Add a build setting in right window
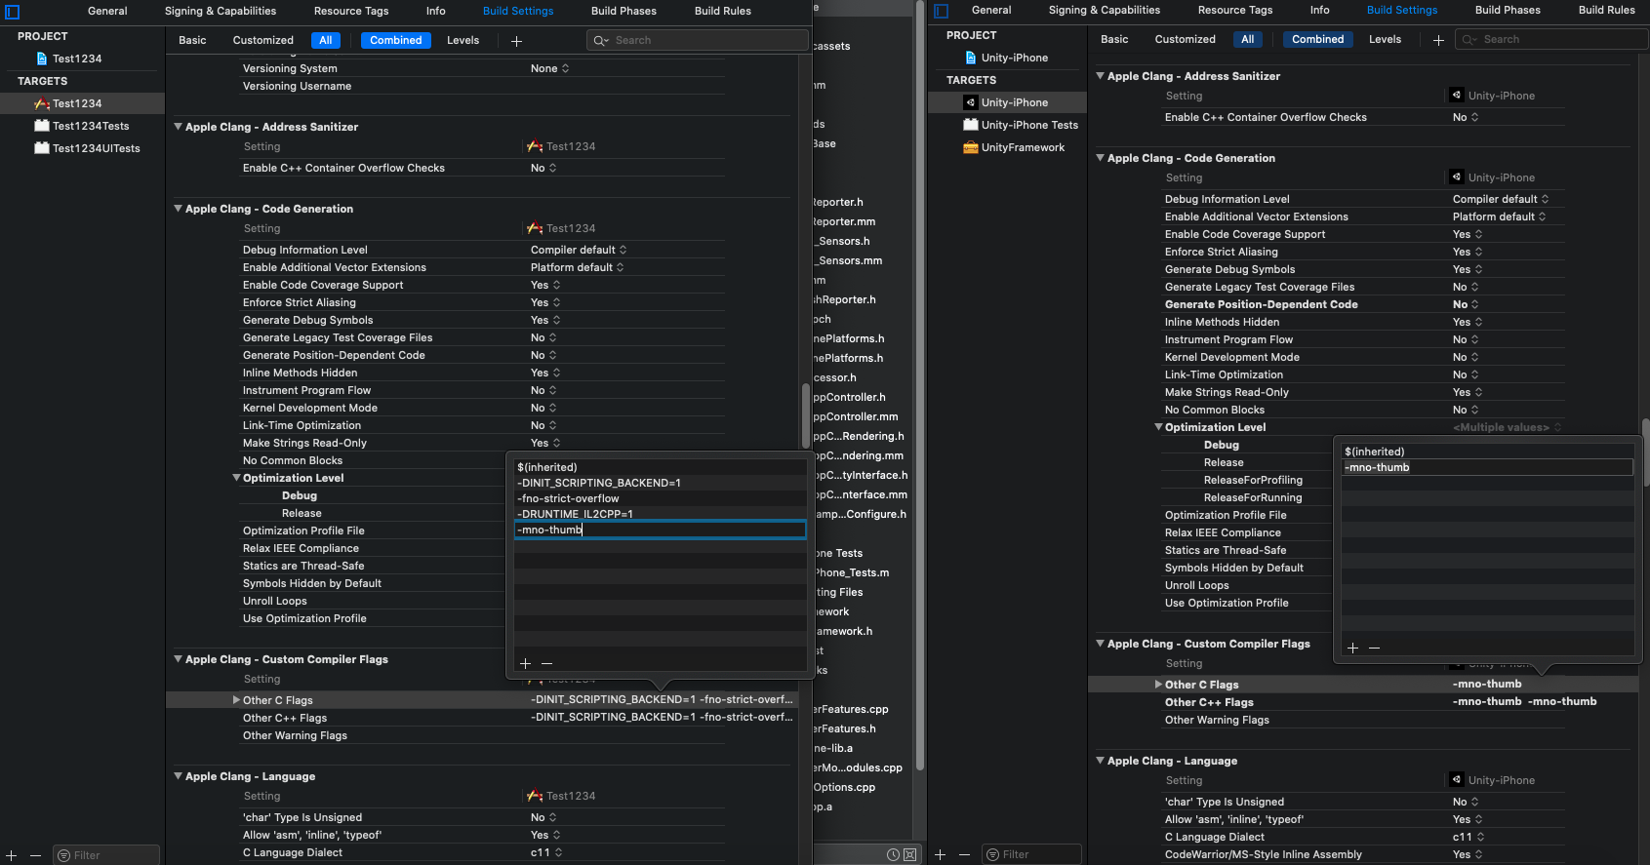This screenshot has width=1650, height=865. click(1438, 40)
